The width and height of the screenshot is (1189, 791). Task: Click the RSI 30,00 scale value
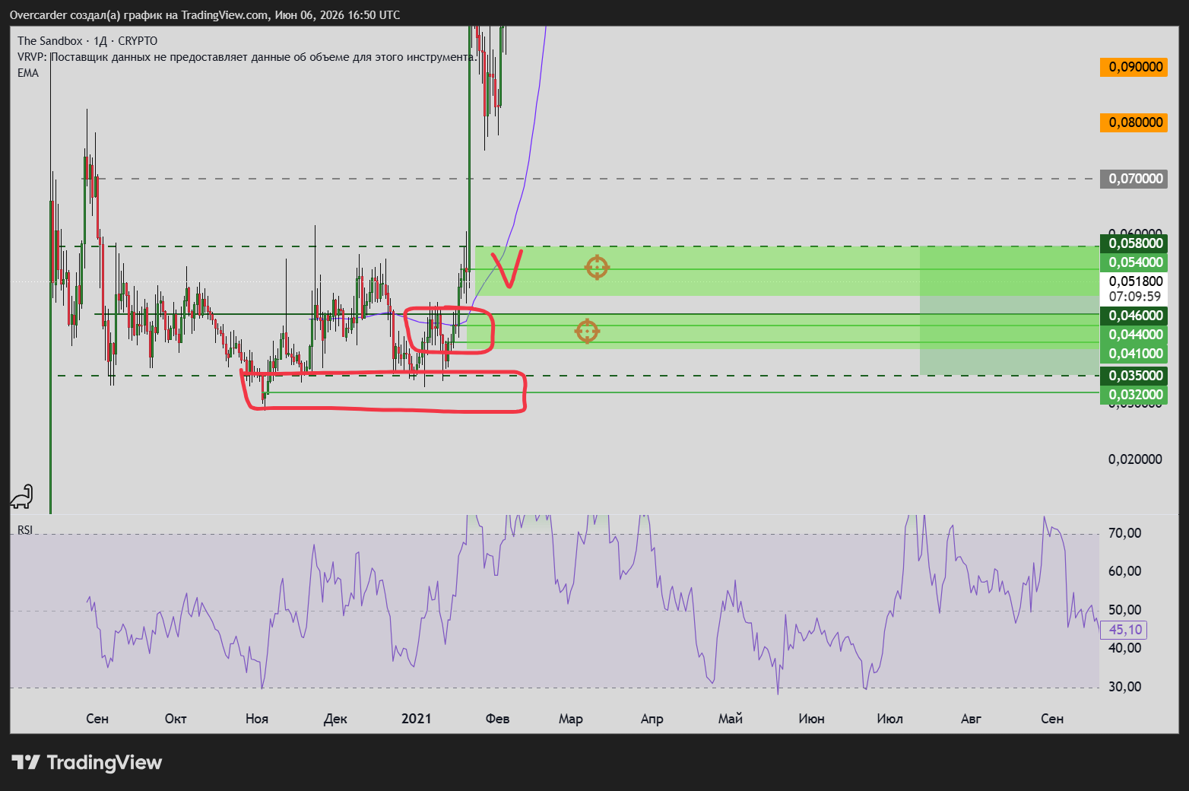(x=1125, y=687)
